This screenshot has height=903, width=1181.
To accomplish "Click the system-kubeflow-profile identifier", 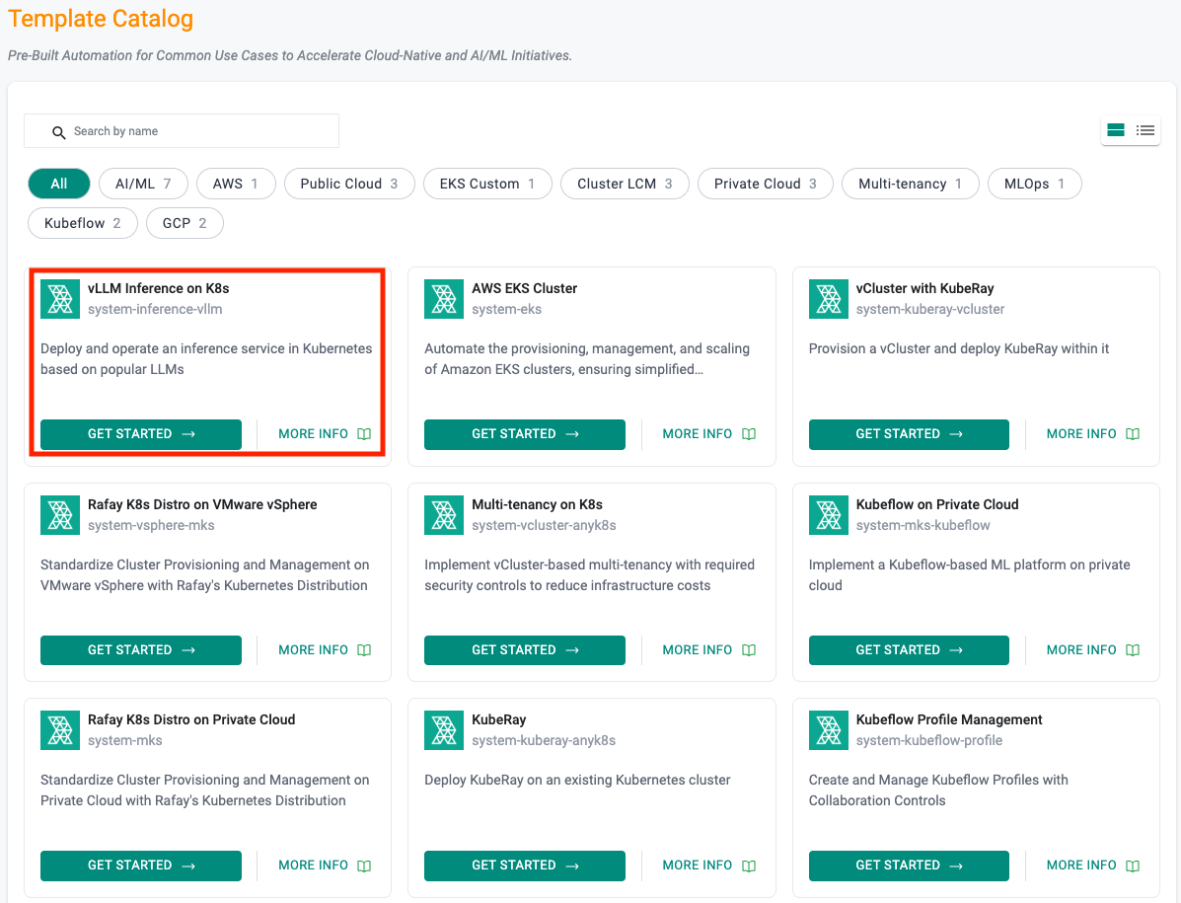I will pyautogui.click(x=928, y=741).
